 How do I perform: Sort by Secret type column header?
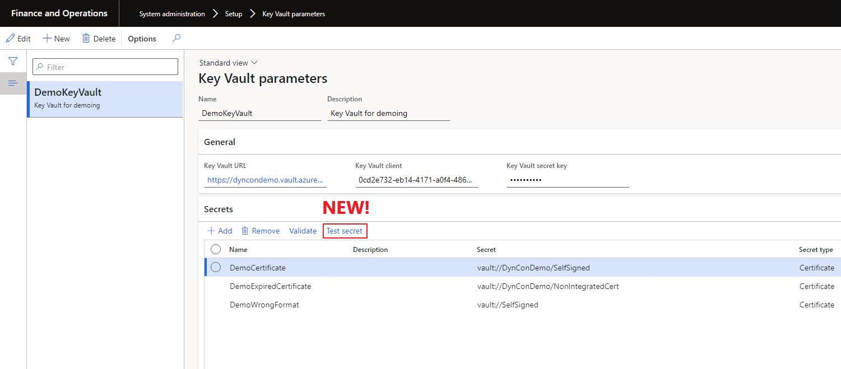click(816, 250)
